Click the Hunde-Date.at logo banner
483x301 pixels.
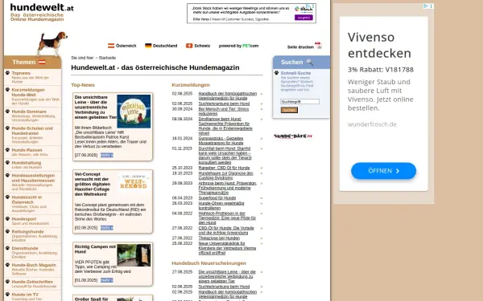tap(293, 136)
